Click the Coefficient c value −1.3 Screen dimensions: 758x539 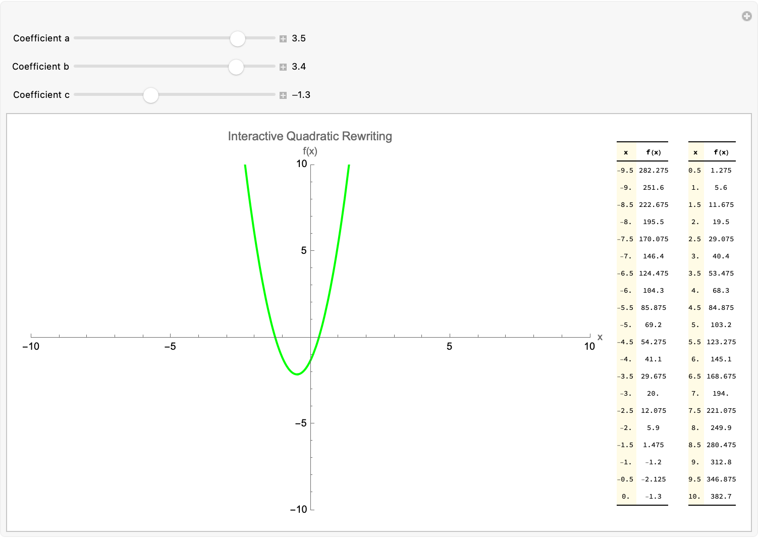[301, 95]
